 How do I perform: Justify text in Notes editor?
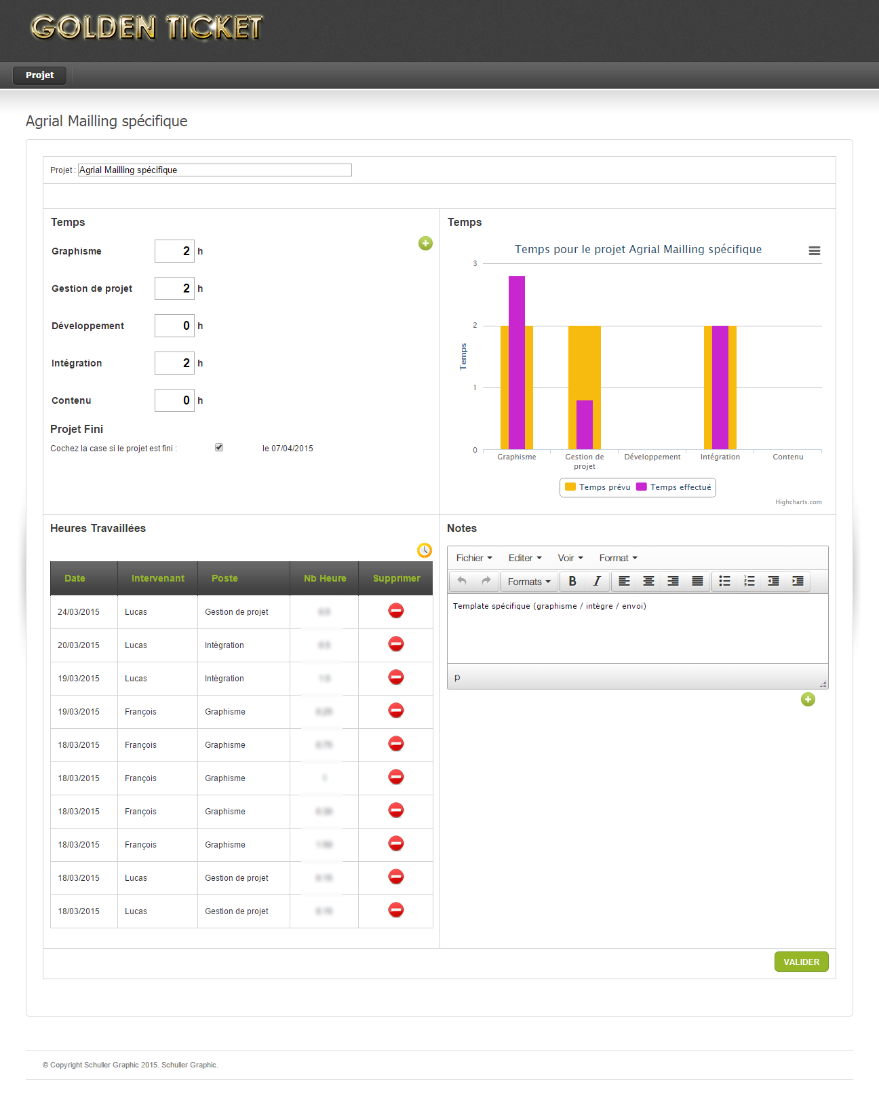[698, 581]
